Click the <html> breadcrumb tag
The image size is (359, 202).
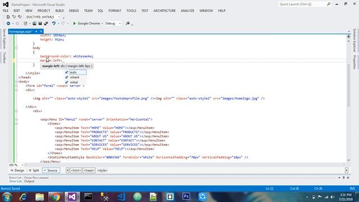click(x=76, y=171)
